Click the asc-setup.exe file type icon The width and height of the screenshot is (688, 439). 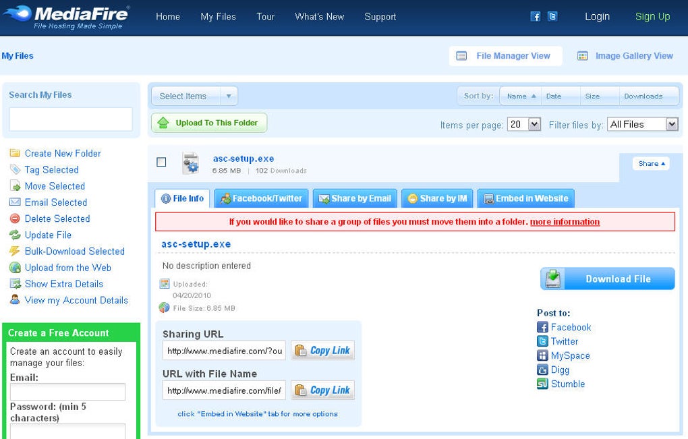pos(191,163)
